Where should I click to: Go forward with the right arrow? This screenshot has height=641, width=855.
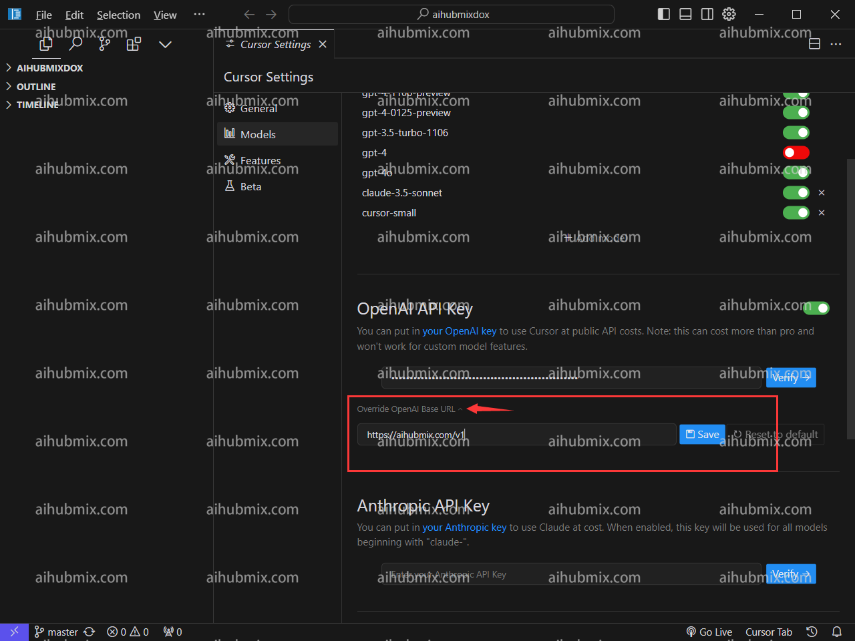click(x=271, y=14)
